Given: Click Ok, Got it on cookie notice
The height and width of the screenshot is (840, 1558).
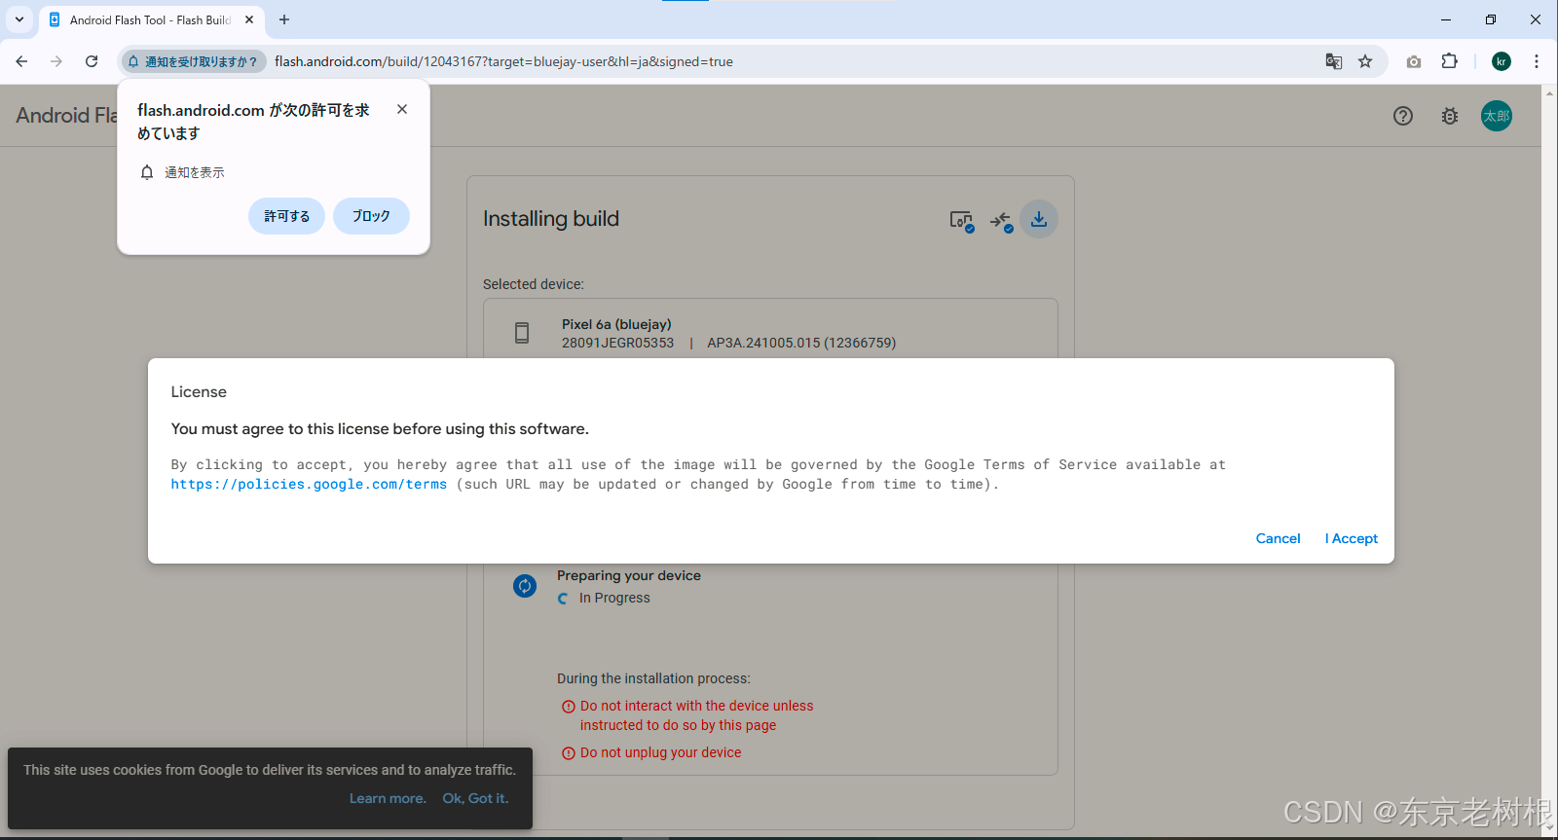Looking at the screenshot, I should coord(475,798).
